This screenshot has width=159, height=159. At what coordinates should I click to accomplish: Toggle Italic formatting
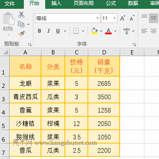[49, 31]
